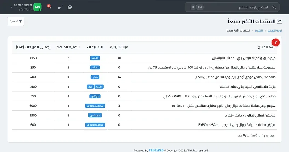Click the Ctrl shortcut key badge

200,7
